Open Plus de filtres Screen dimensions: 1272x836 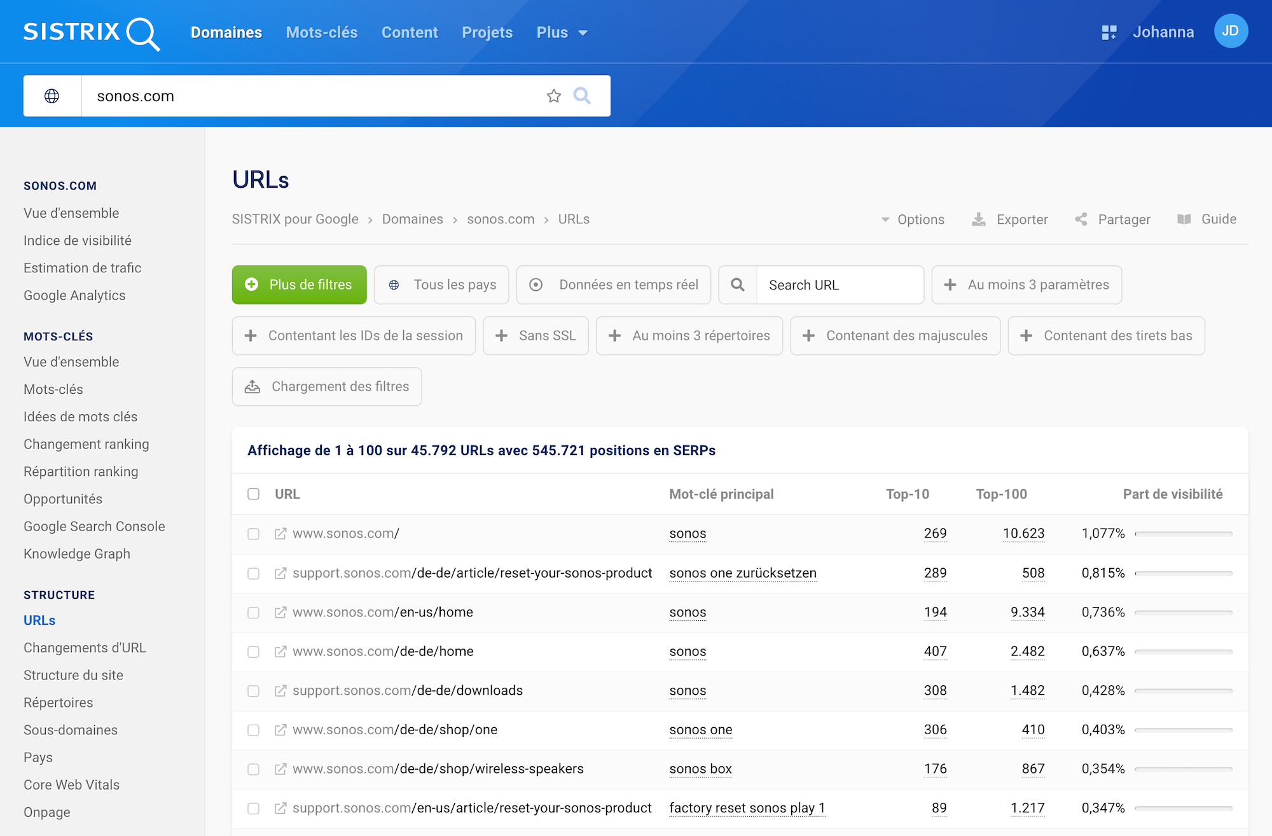(300, 285)
